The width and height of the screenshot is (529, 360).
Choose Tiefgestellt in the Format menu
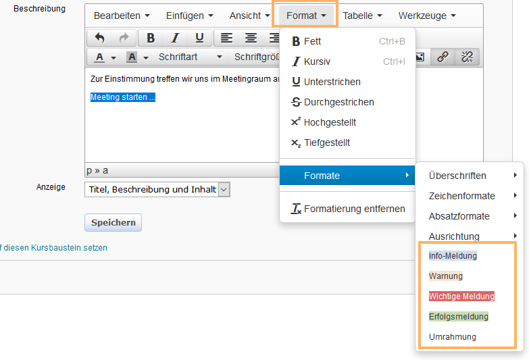pyautogui.click(x=347, y=143)
